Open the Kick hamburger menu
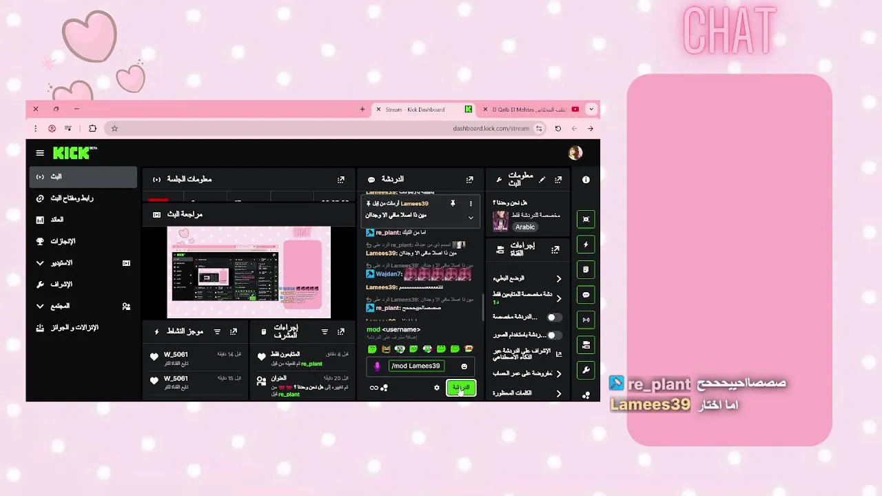 coord(40,153)
